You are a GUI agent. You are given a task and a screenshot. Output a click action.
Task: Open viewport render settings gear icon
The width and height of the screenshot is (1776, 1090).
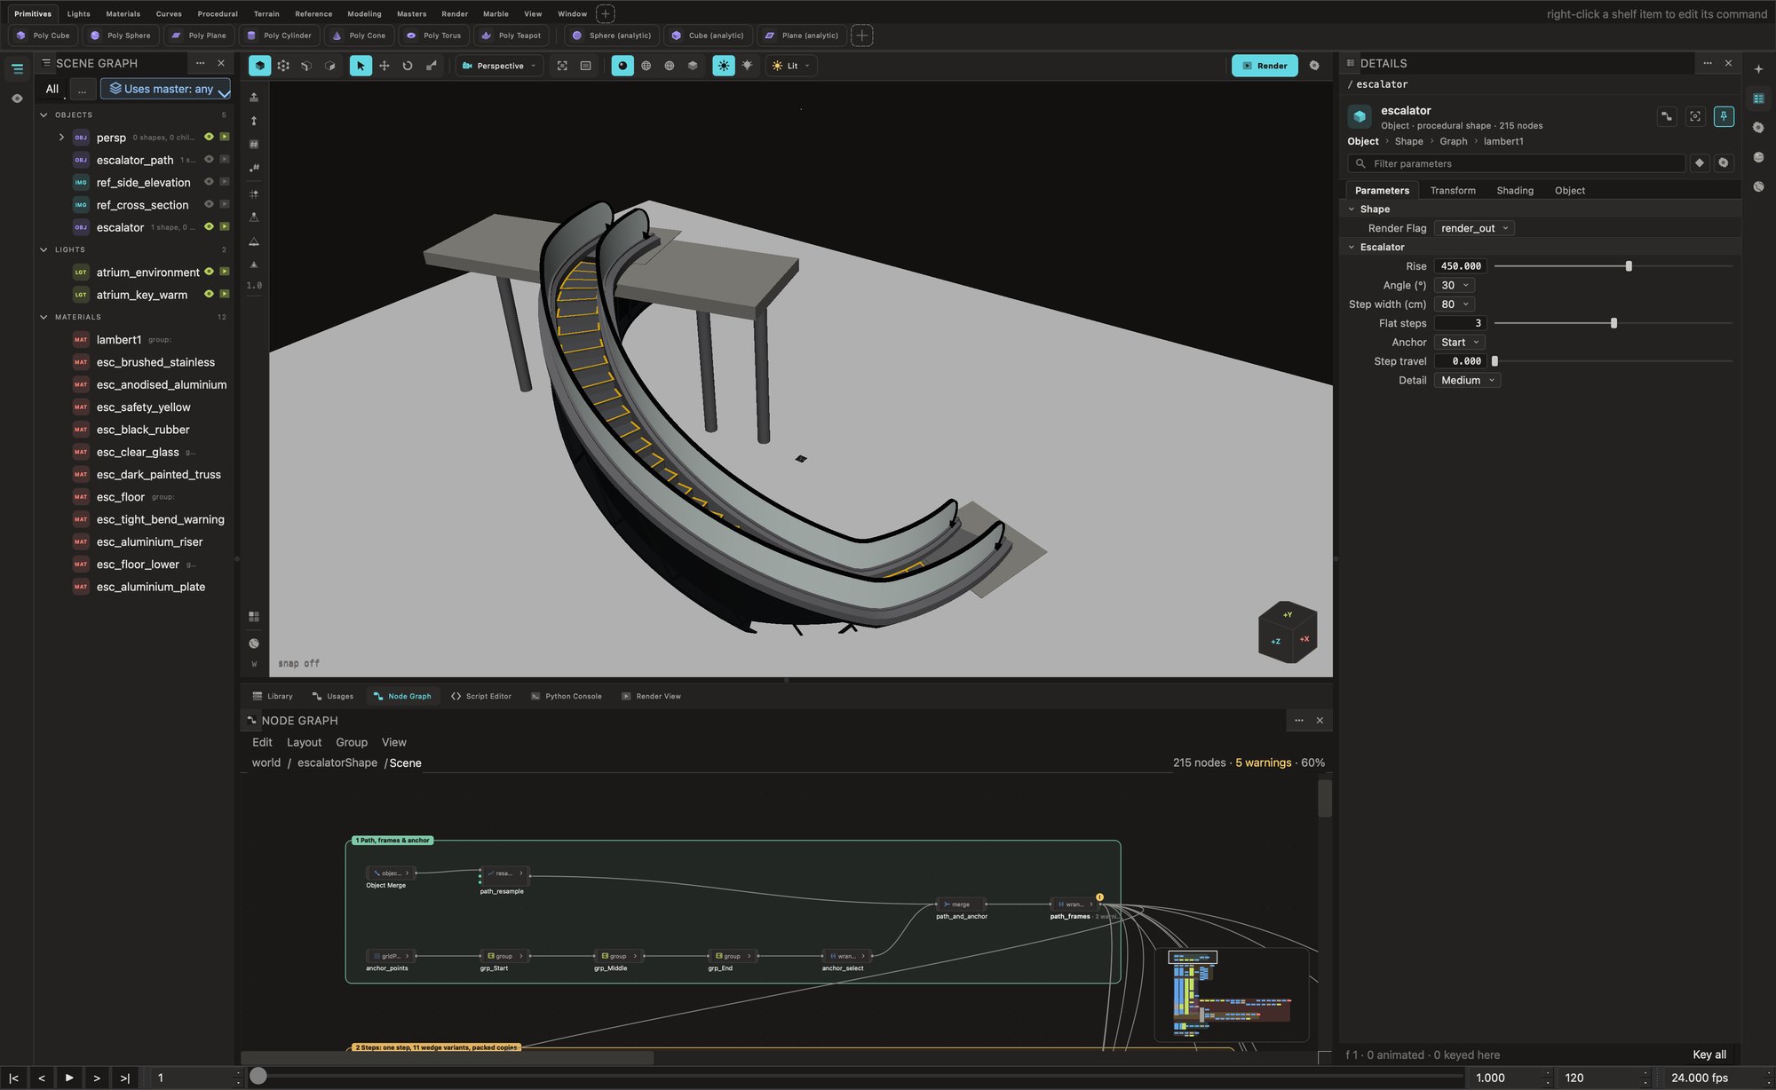pyautogui.click(x=1314, y=66)
